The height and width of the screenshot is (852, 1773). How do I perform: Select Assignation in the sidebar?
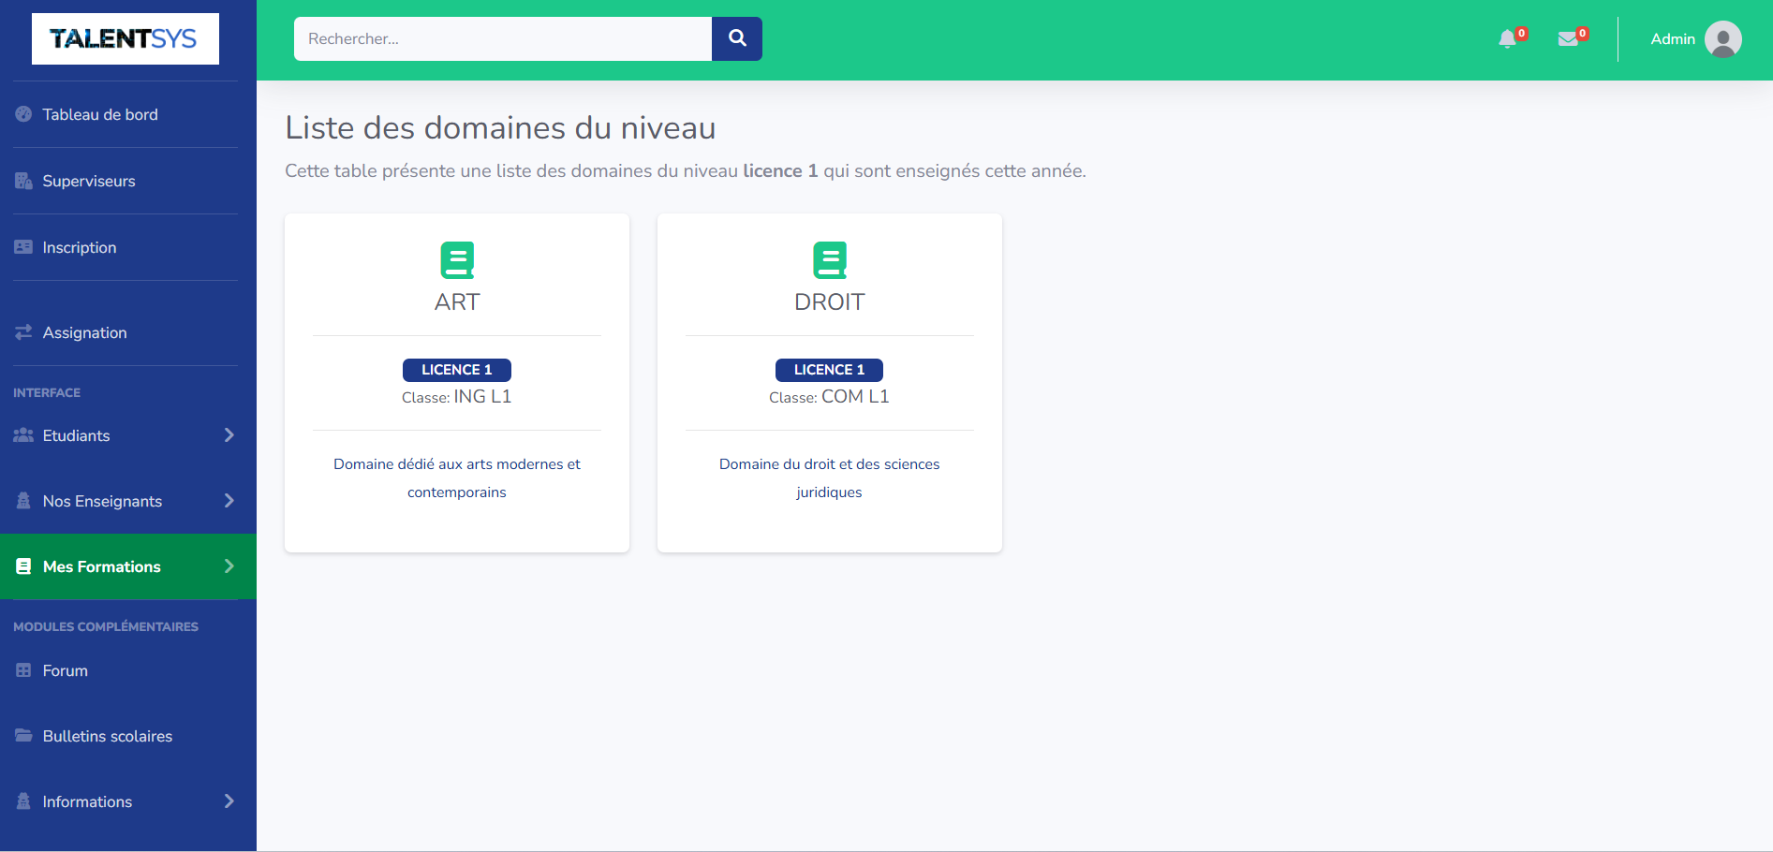[x=84, y=332]
